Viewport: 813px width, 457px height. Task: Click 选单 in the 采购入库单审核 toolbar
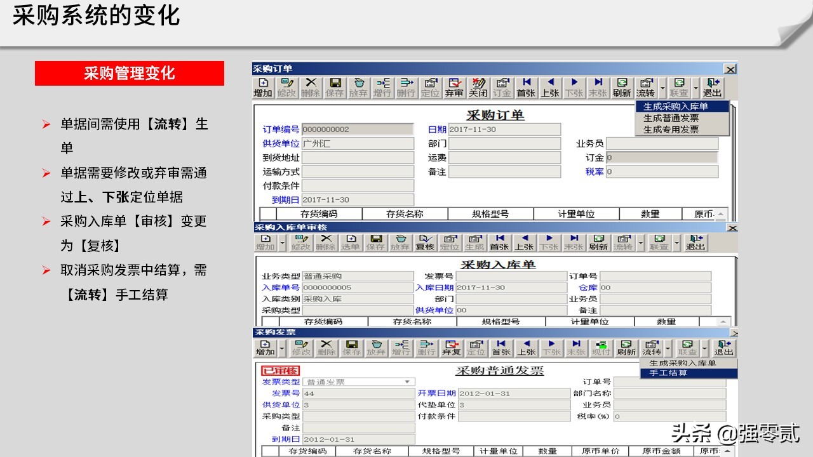tap(351, 242)
